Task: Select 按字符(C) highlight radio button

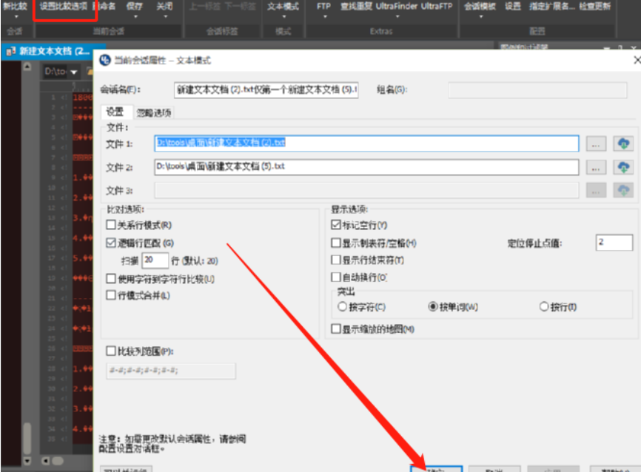Action: pos(342,306)
